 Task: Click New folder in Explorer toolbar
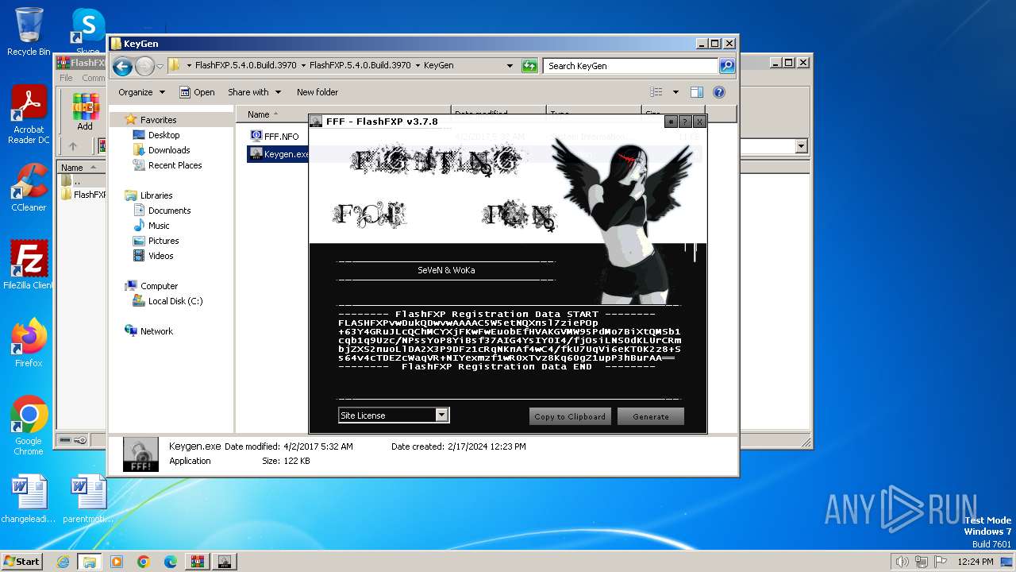click(317, 92)
